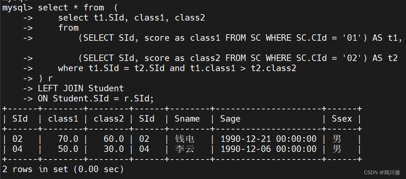Click the class2 column header in results
Image resolution: width=406 pixels, height=179 pixels.
109,119
